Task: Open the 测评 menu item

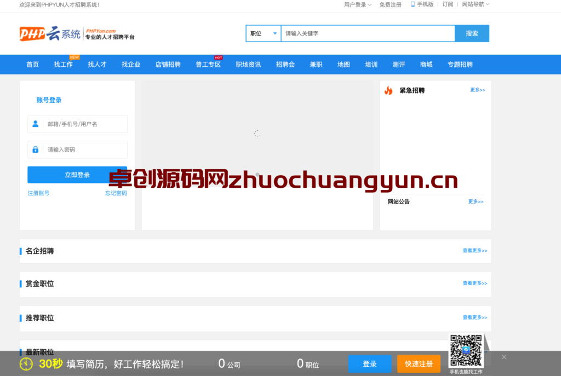Action: 399,65
